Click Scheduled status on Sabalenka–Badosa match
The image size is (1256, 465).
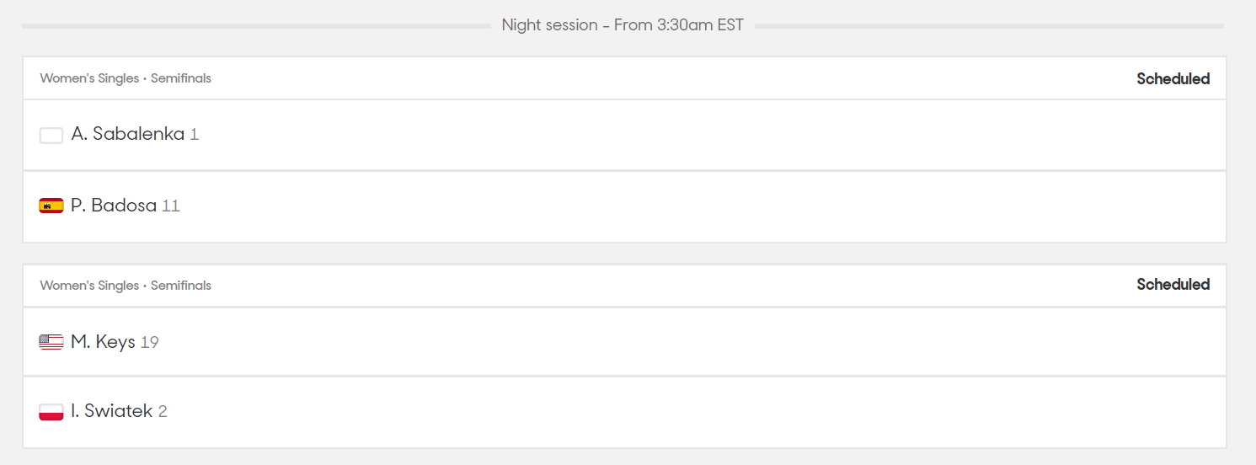(1173, 78)
